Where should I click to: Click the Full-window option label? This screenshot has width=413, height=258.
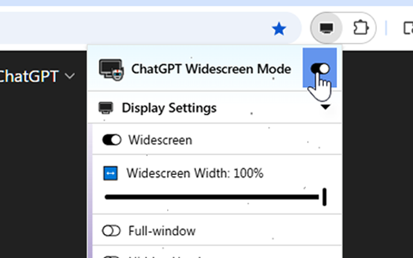tap(162, 230)
